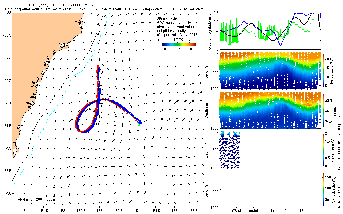
Task: Click the 'salinity' colorbar label
Action: pos(334,110)
